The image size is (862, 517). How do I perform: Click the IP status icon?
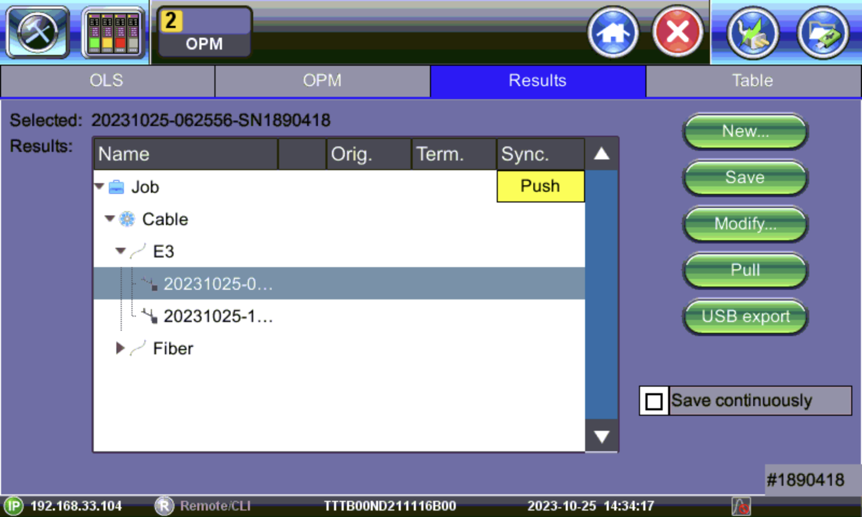(13, 506)
